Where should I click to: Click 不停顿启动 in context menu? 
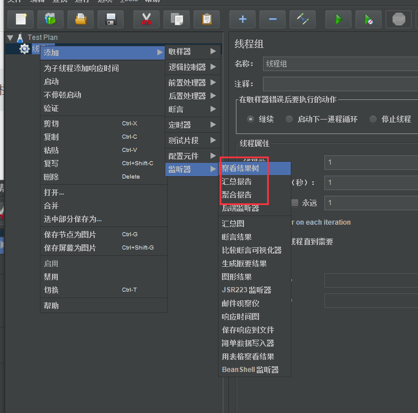pyautogui.click(x=103, y=95)
